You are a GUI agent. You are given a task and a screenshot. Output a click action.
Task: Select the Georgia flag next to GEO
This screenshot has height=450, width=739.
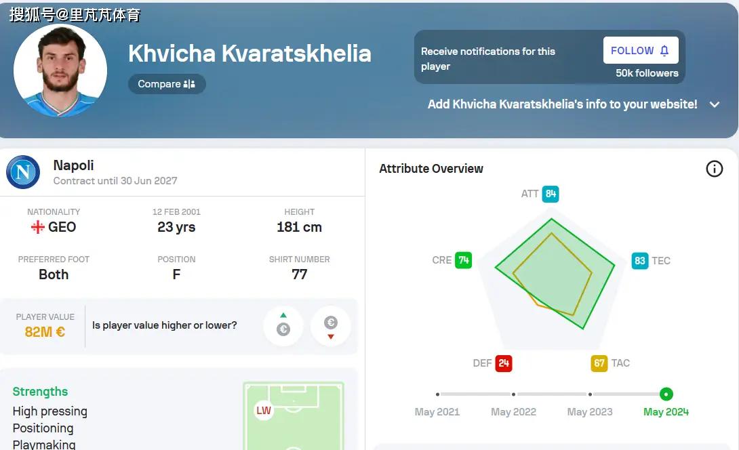point(38,227)
